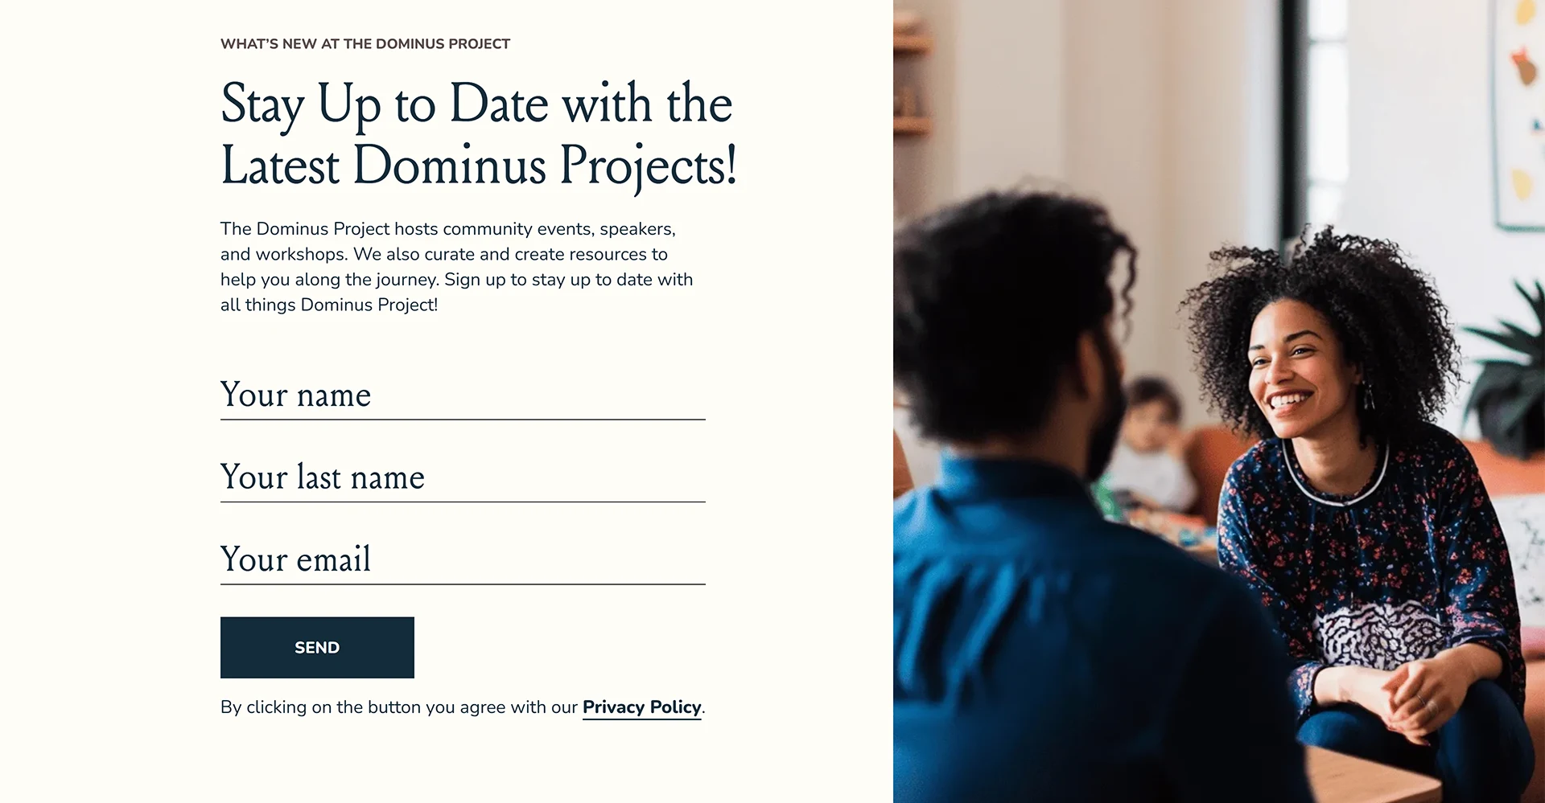
Task: Click the framed artwork on the wall
Action: click(1519, 113)
